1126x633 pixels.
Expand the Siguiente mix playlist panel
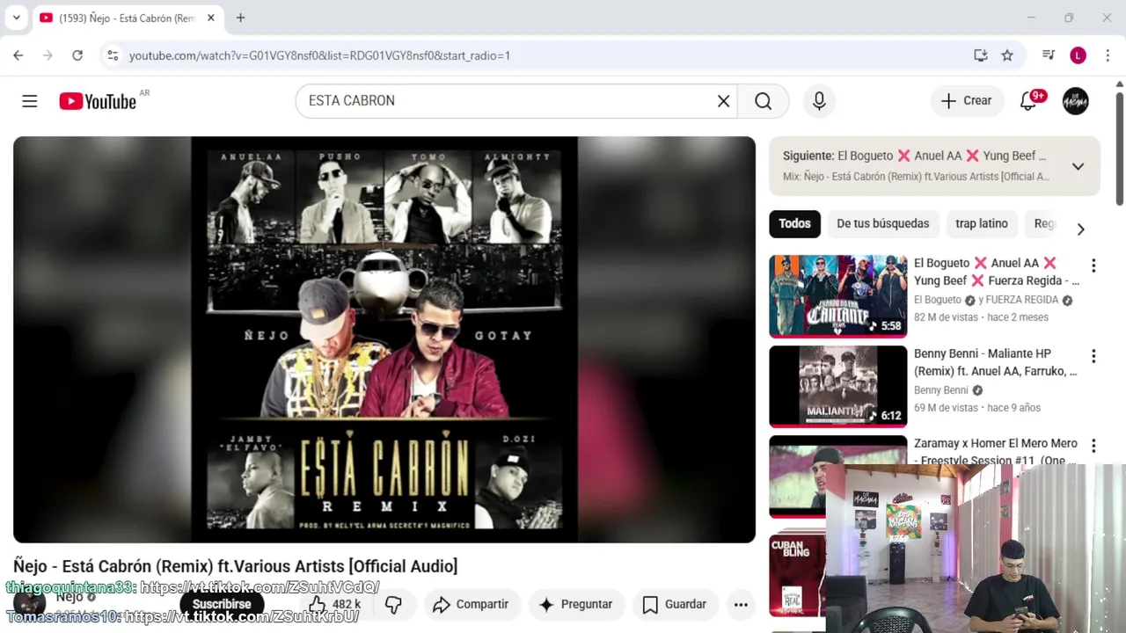pos(1078,166)
